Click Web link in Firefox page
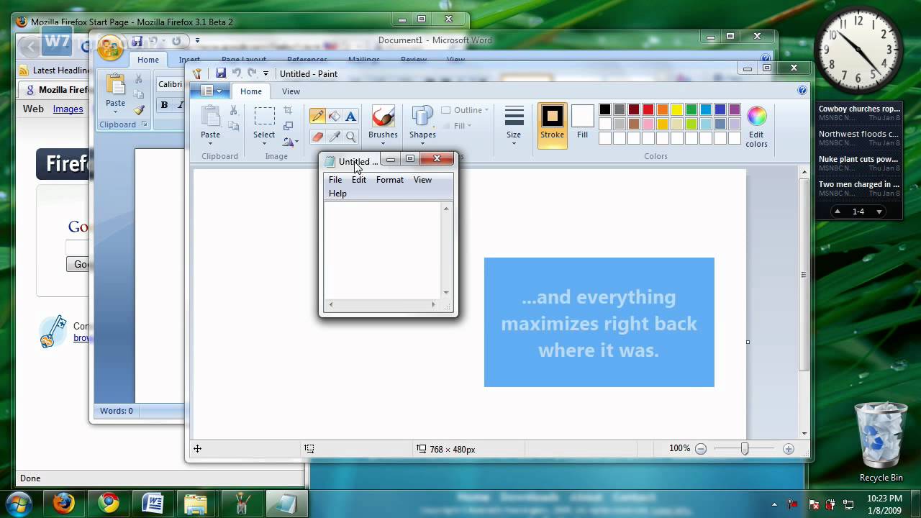The image size is (921, 518). [x=33, y=109]
